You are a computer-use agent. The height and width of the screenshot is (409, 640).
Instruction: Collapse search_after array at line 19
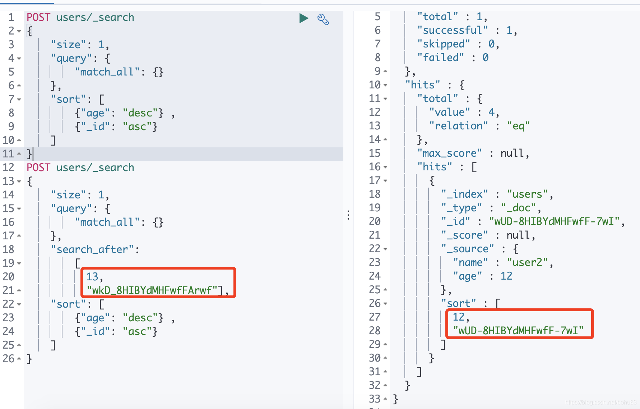[19, 263]
